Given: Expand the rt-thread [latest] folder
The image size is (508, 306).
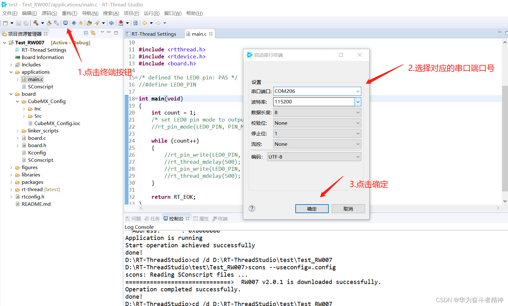Looking at the screenshot, I should tap(11, 190).
